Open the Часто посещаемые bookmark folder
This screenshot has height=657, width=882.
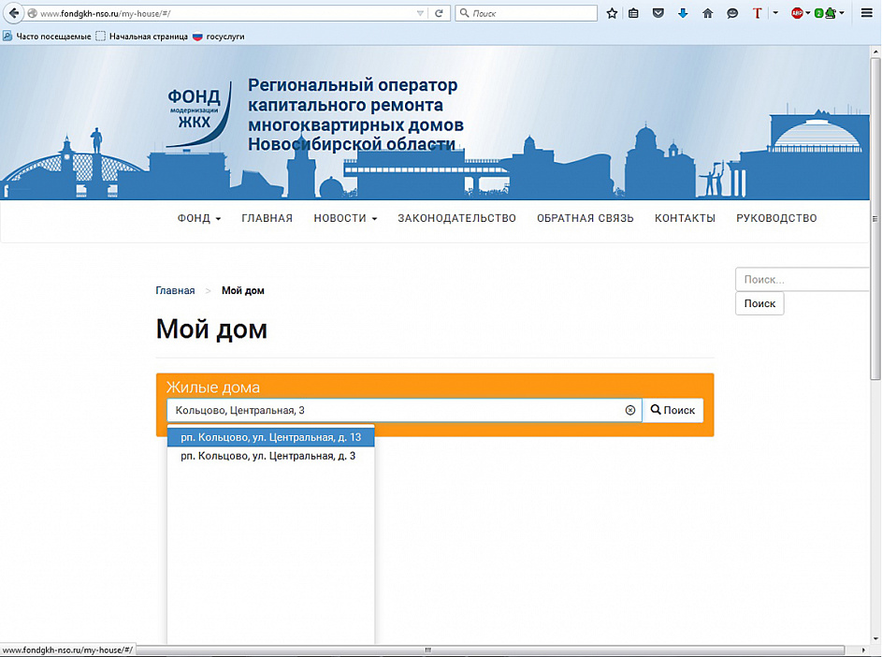pos(47,36)
